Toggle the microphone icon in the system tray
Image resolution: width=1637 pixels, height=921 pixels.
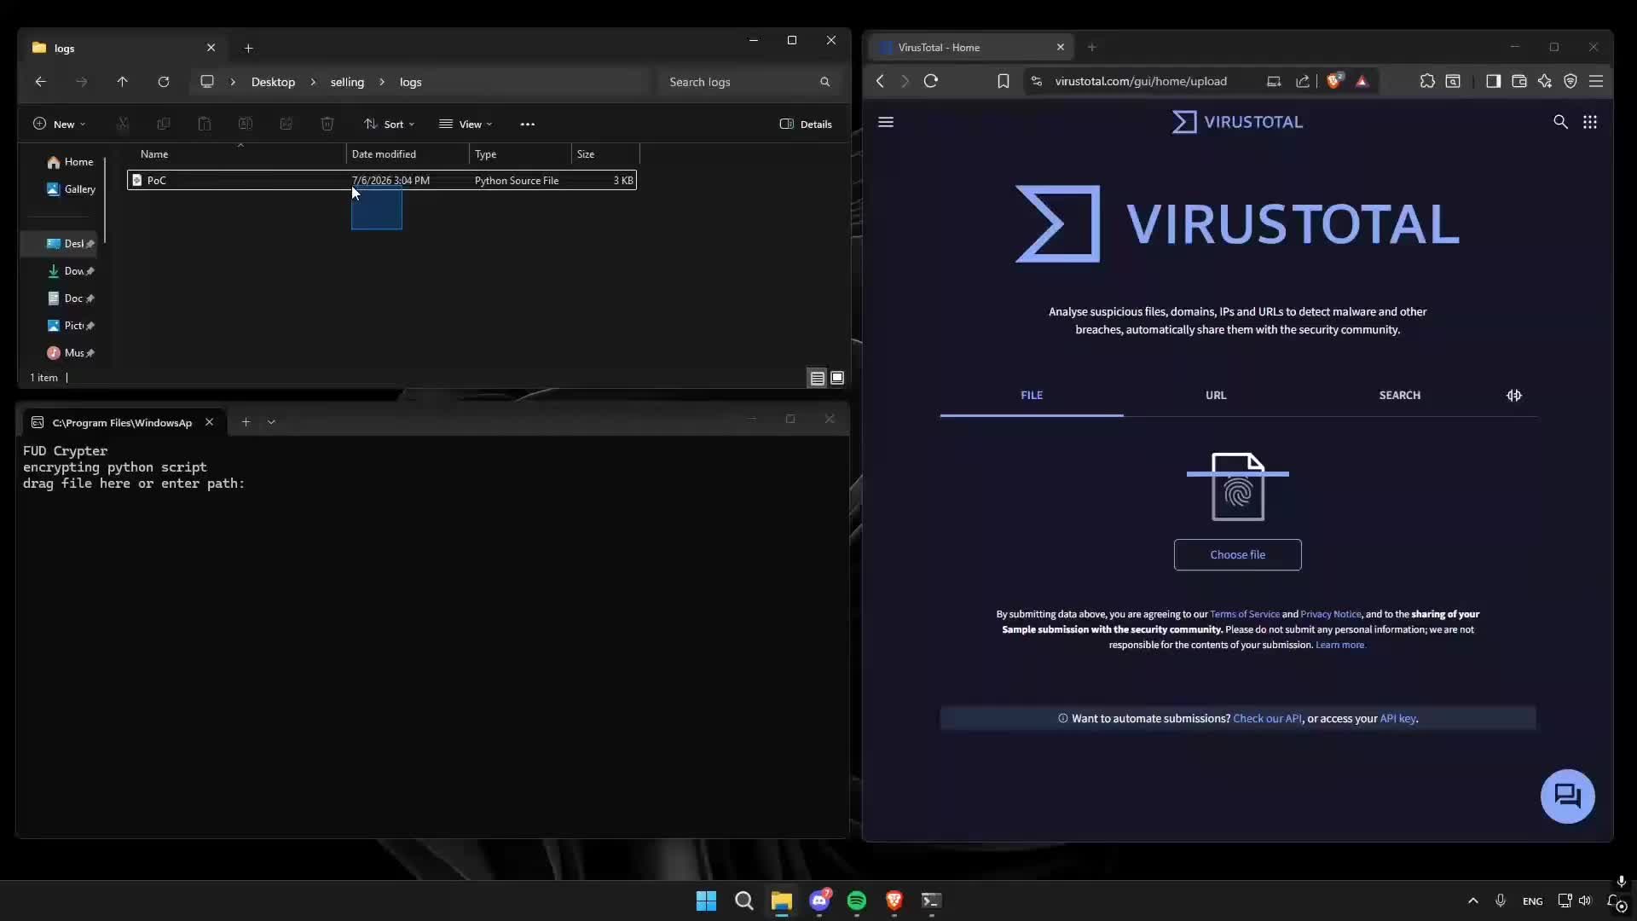pyautogui.click(x=1501, y=901)
